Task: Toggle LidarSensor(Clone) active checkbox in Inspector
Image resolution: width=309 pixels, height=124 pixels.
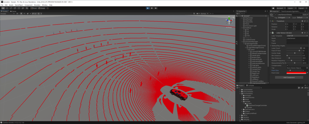Action: [x=276, y=15]
